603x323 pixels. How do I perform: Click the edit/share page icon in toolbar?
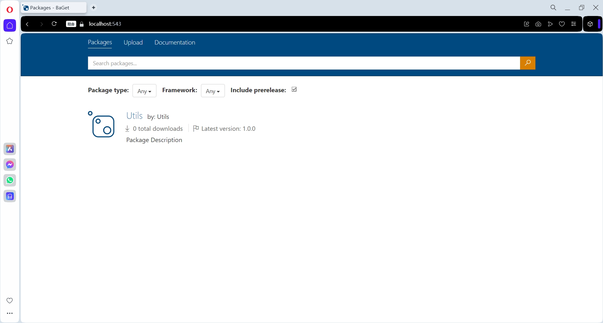tap(527, 24)
